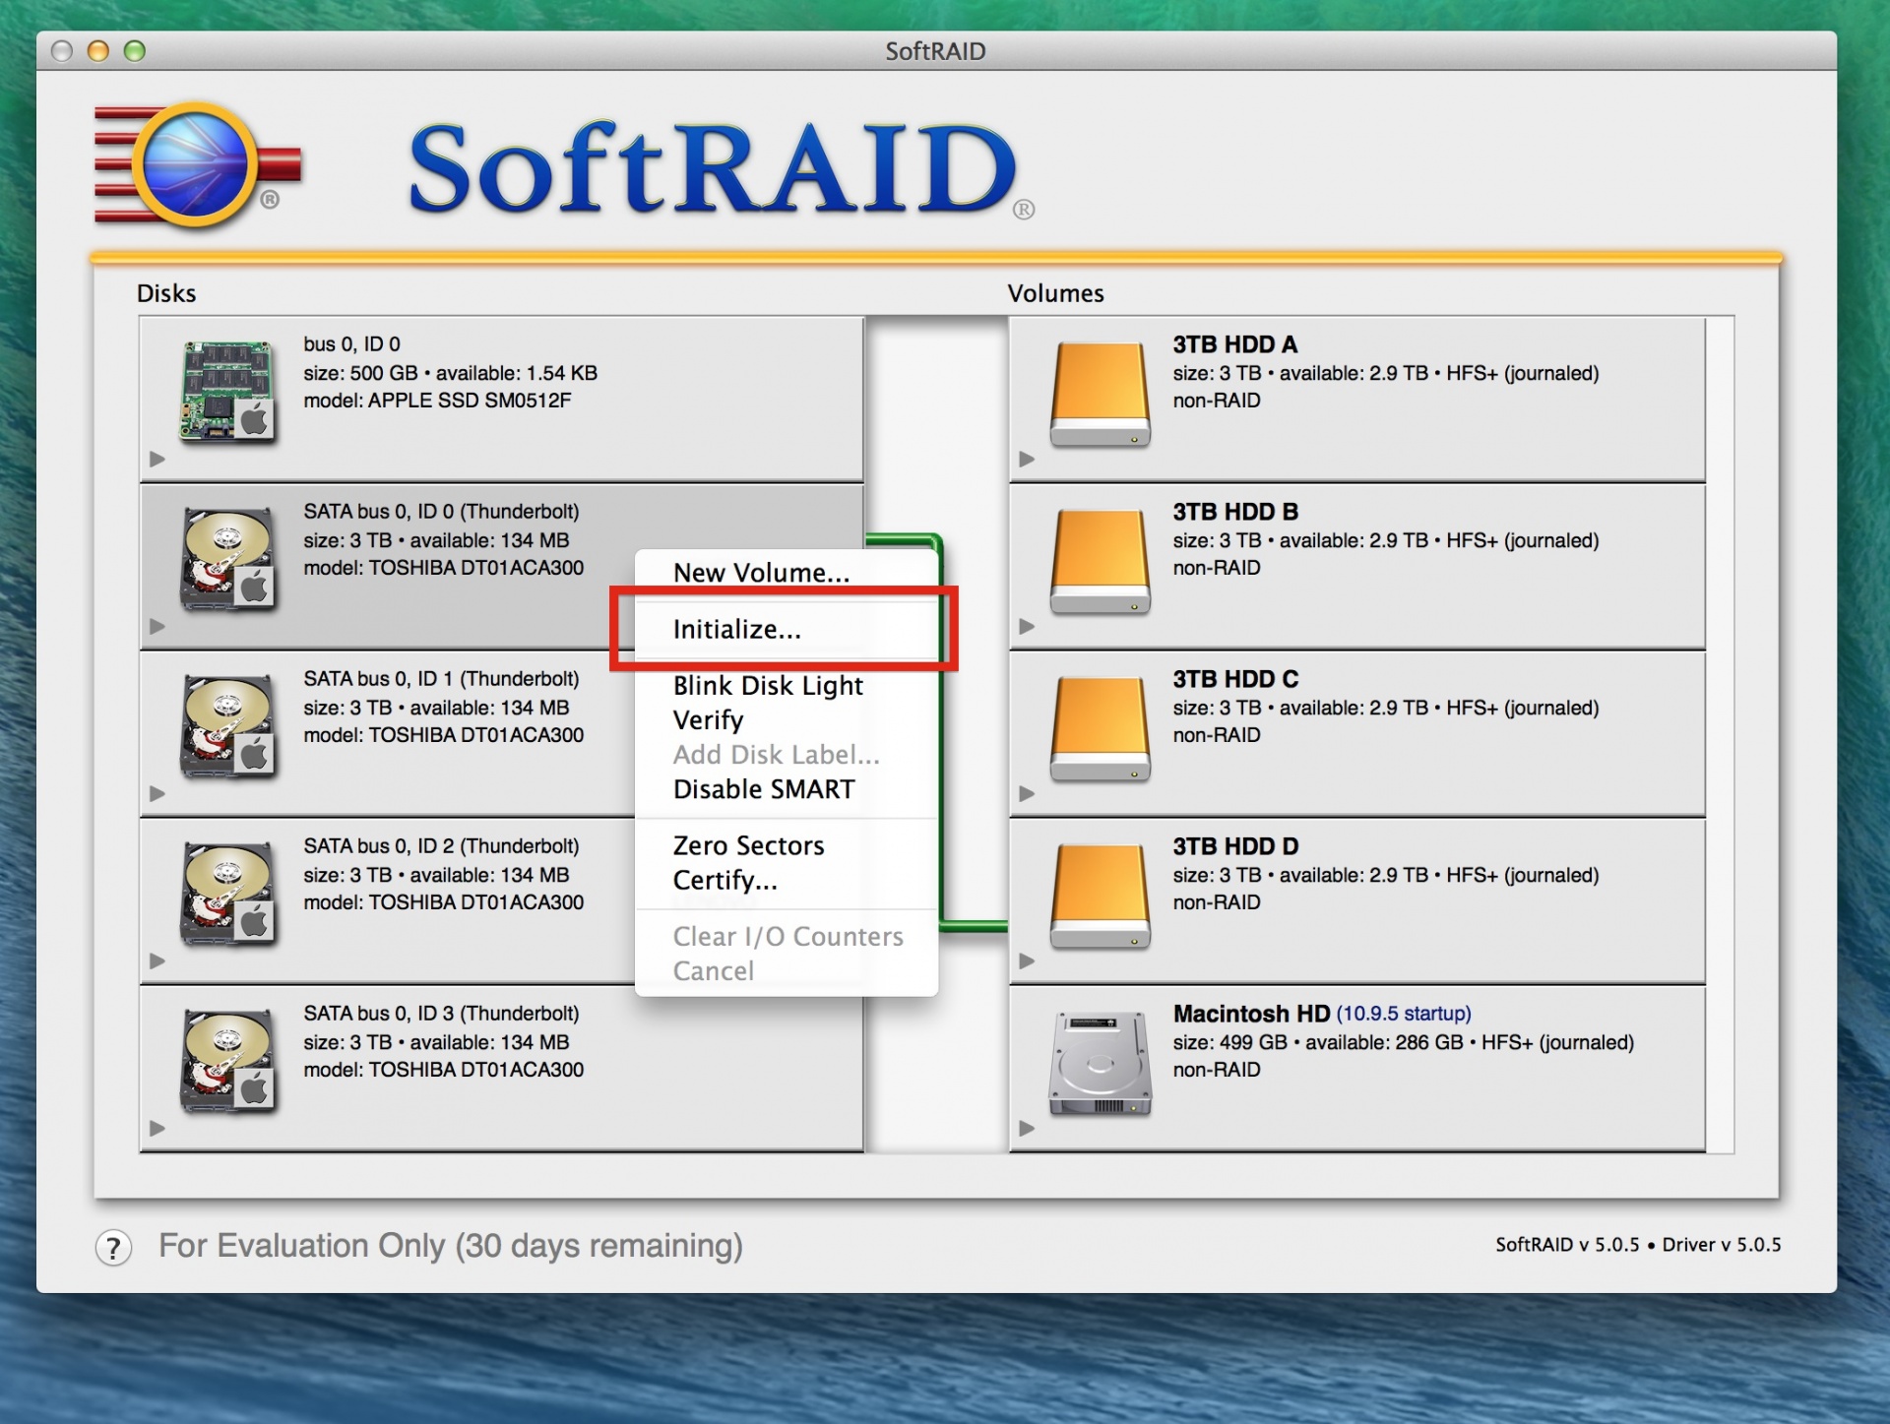Click Disable SMART in the context menu

coord(764,789)
